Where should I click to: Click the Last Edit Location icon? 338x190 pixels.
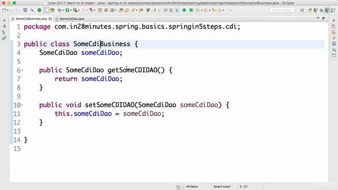pos(214,10)
